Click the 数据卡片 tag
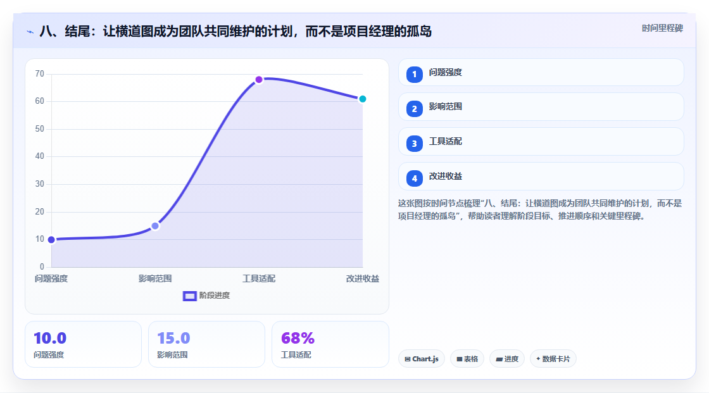 (553, 359)
